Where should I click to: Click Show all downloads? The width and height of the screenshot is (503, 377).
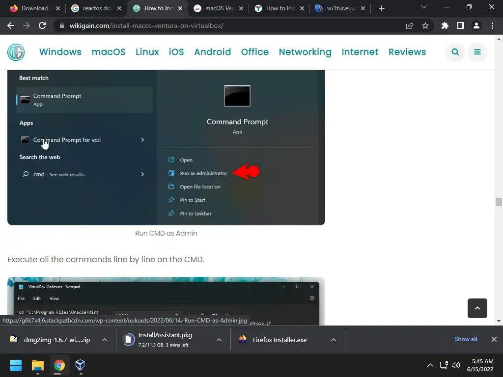tap(466, 339)
